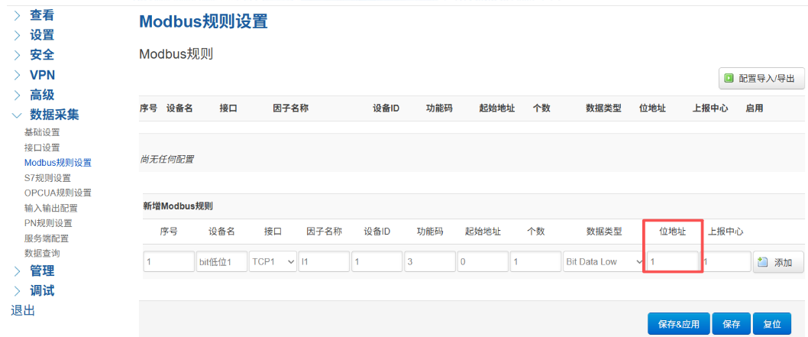The width and height of the screenshot is (808, 337).
Task: Open the 接口 TCP1 dropdown
Action: point(273,262)
